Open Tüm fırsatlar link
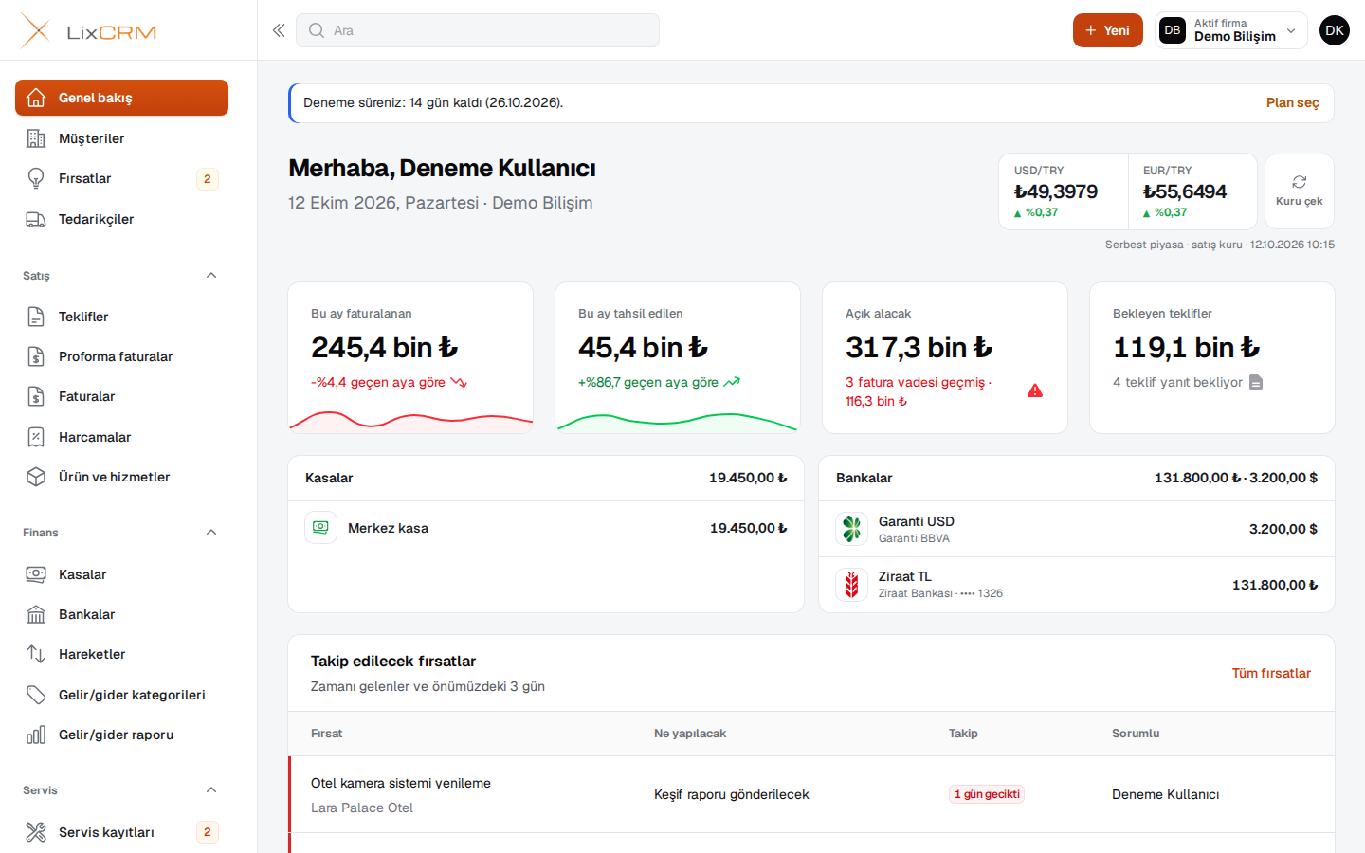This screenshot has height=853, width=1365. [x=1271, y=673]
